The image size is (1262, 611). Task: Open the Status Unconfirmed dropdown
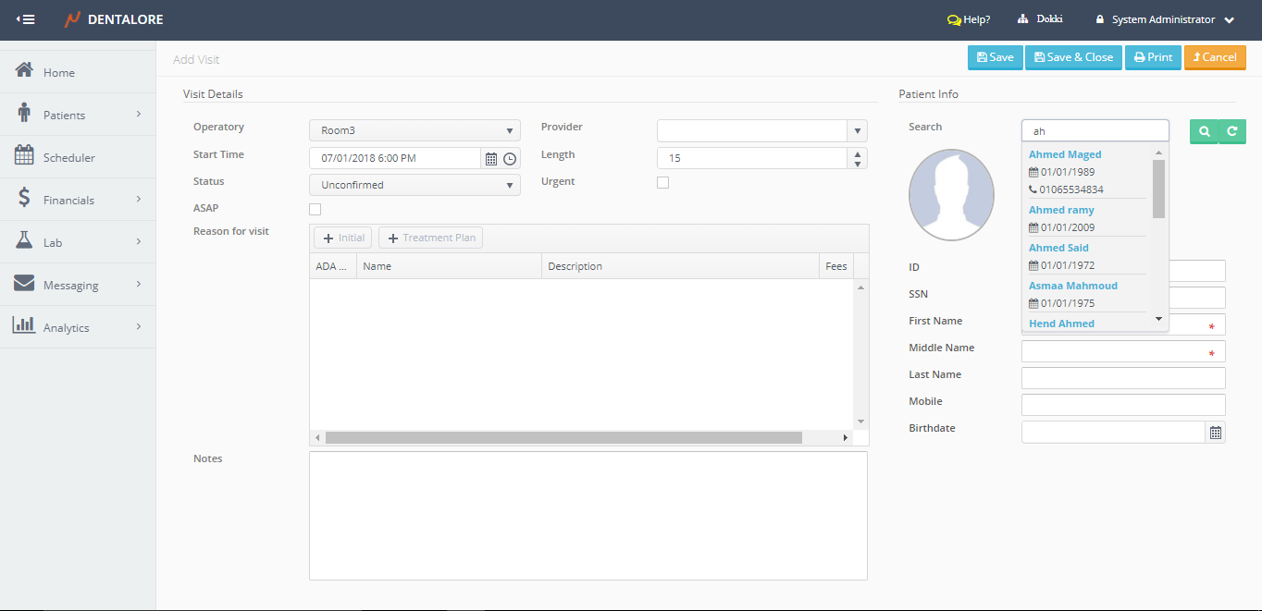[414, 185]
